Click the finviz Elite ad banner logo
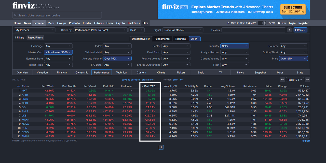The image size is (326, 163). pyautogui.click(x=175, y=7)
